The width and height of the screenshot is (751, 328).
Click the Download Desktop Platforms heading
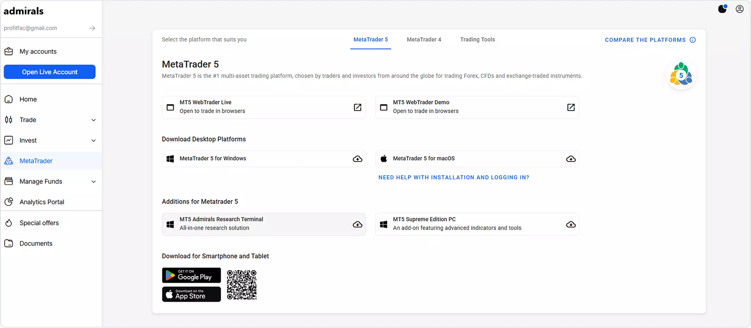(204, 139)
